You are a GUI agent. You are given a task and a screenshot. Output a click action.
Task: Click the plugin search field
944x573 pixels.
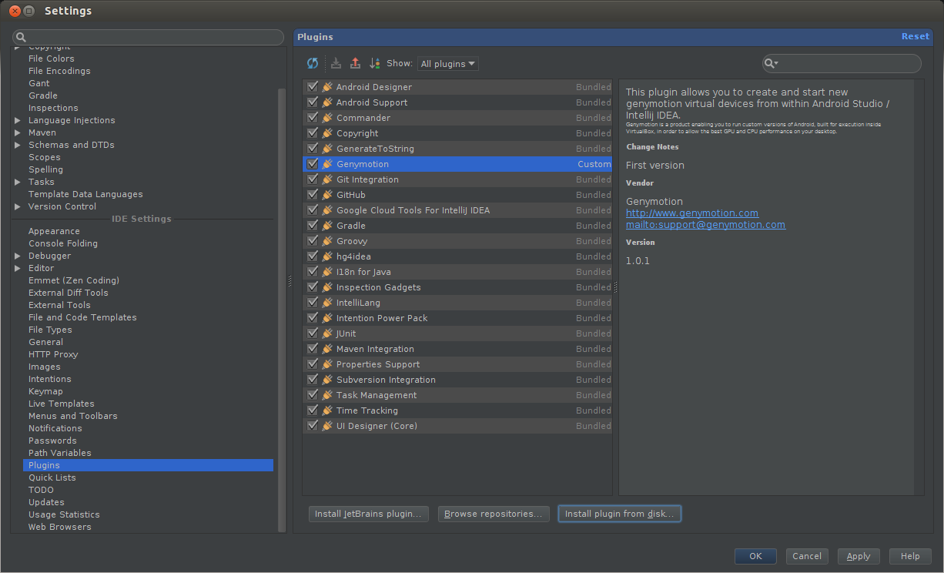coord(842,63)
